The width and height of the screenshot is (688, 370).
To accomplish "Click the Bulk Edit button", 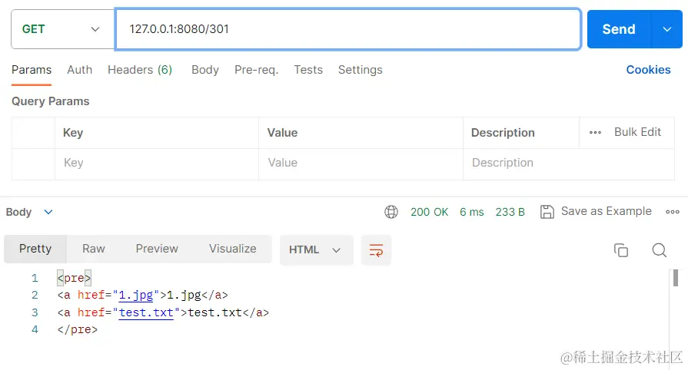I will [637, 132].
